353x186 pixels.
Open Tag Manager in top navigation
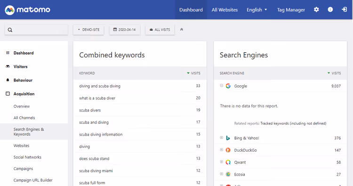291,10
